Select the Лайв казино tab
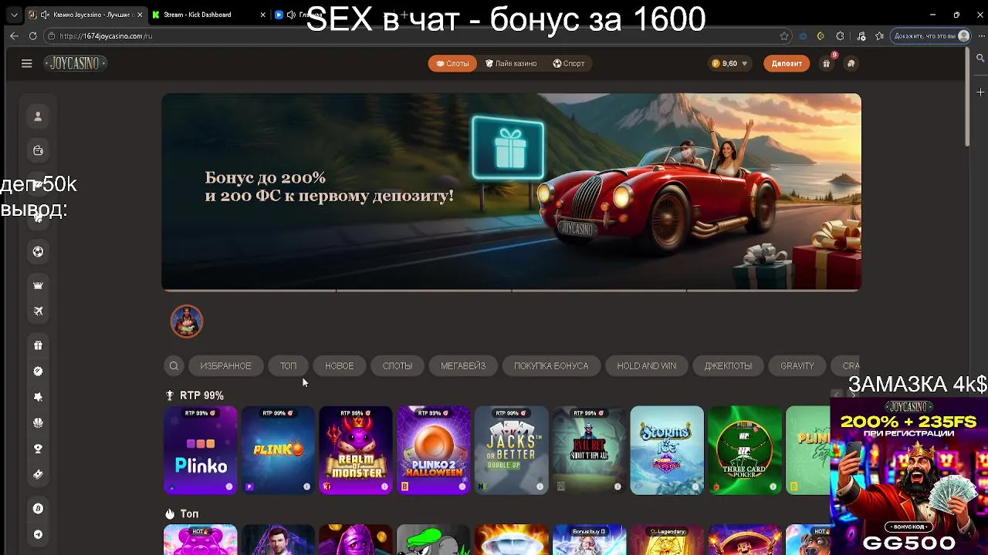Viewport: 988px width, 555px height. click(511, 63)
